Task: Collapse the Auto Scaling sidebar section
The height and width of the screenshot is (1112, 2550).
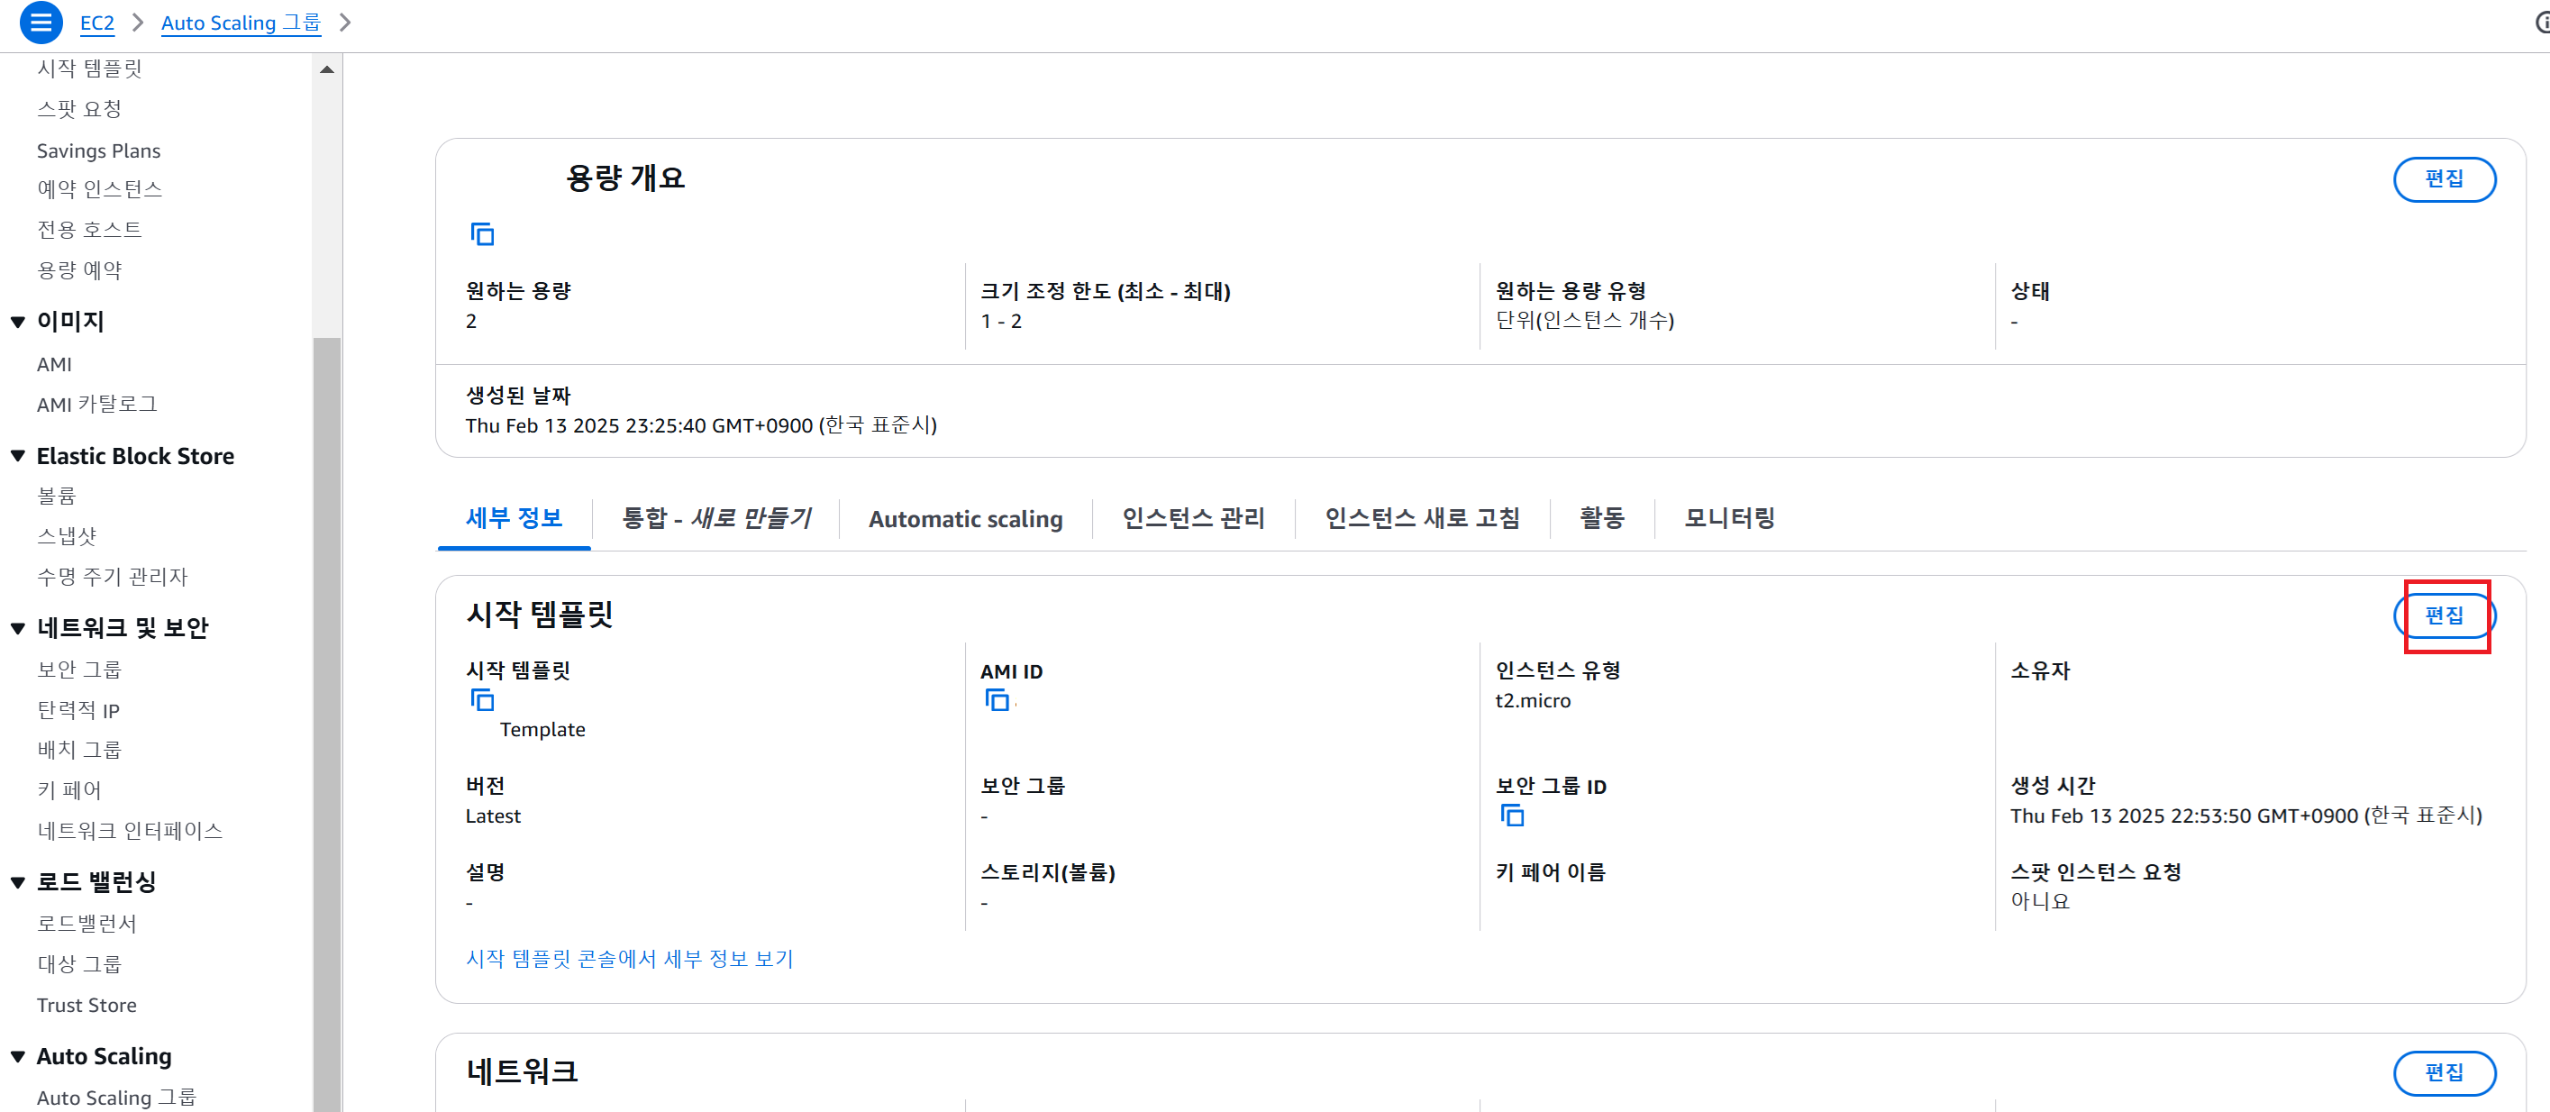Action: pos(18,1056)
